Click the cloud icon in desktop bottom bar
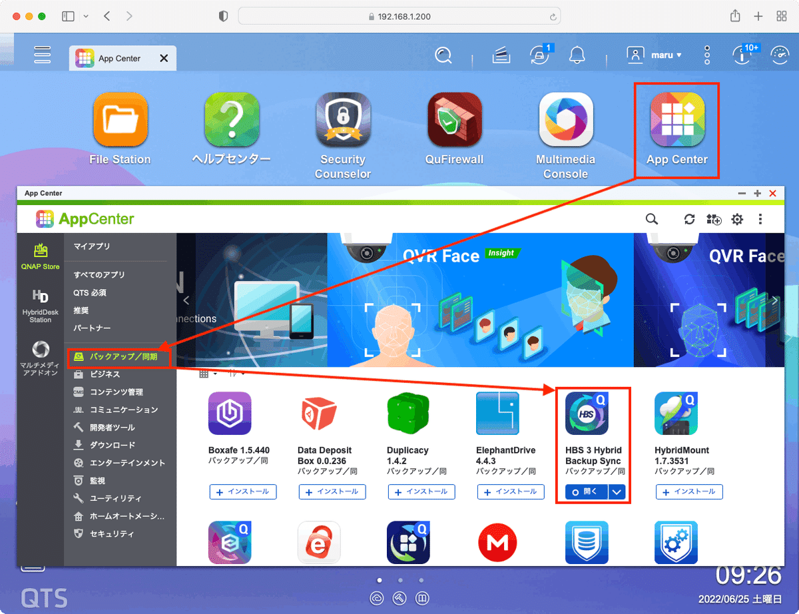This screenshot has height=614, width=799. [x=378, y=598]
